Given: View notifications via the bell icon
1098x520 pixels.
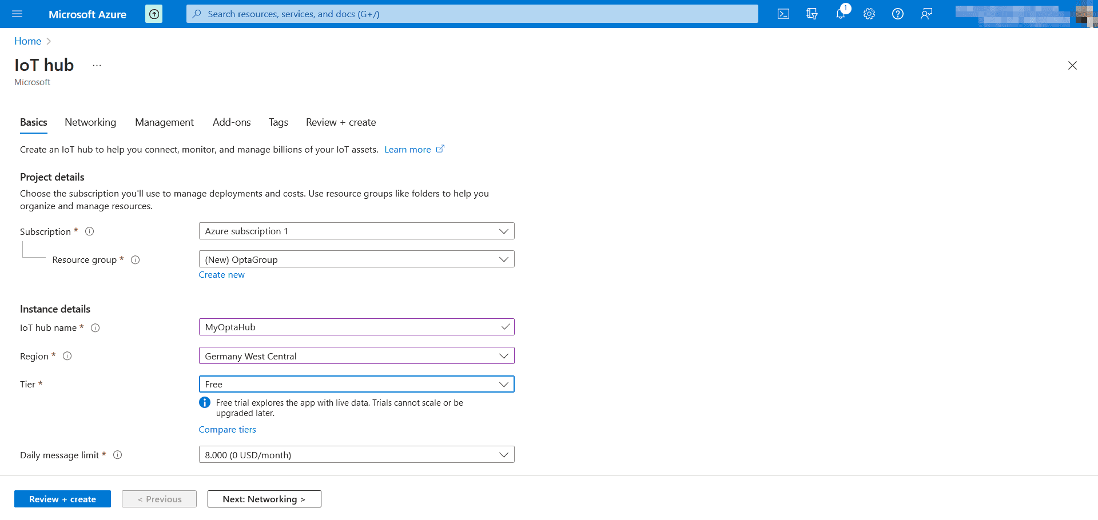Looking at the screenshot, I should pos(841,14).
